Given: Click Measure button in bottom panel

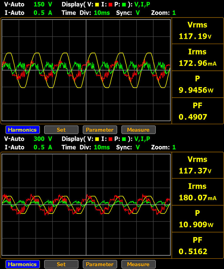Looking at the screenshot, I should tap(138, 264).
